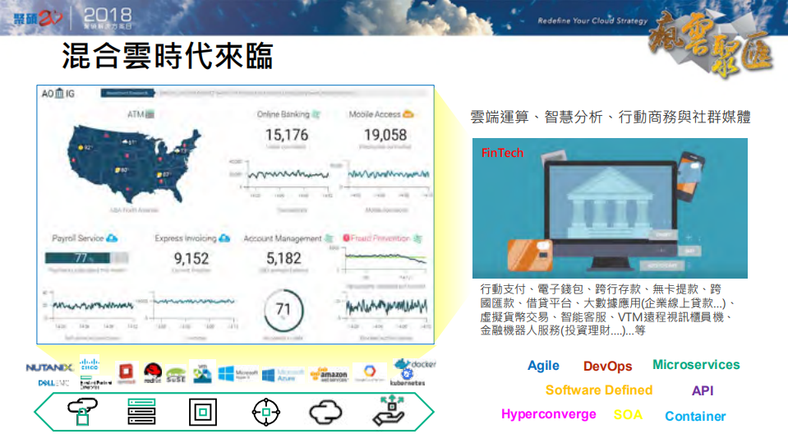Viewport: 788px width, 443px height.
Task: Click the DevOps keyword
Action: 607,366
